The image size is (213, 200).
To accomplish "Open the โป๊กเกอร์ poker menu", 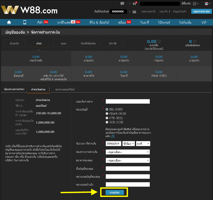I will coord(164,22).
